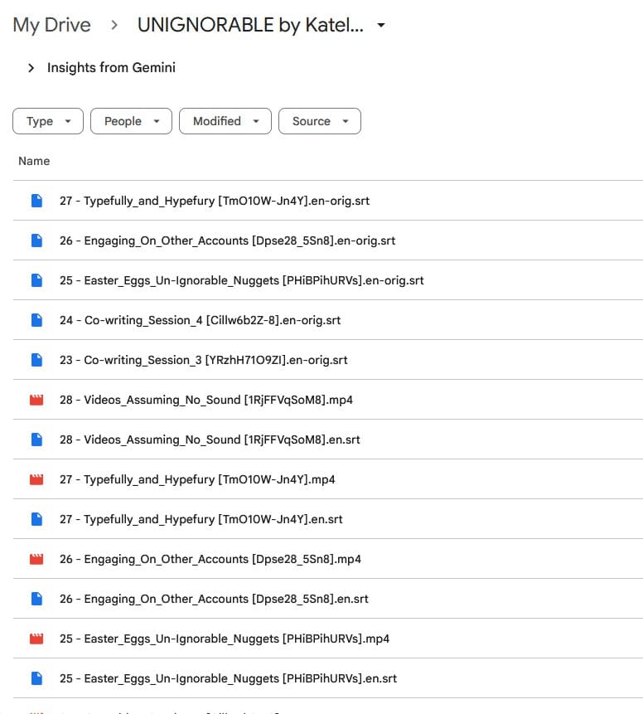The height and width of the screenshot is (714, 643).
Task: Go to My Drive breadcrumb
Action: [51, 25]
